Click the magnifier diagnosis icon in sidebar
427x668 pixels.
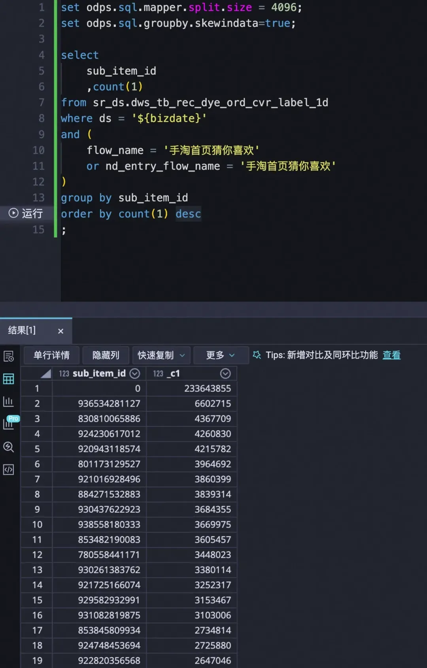point(9,447)
